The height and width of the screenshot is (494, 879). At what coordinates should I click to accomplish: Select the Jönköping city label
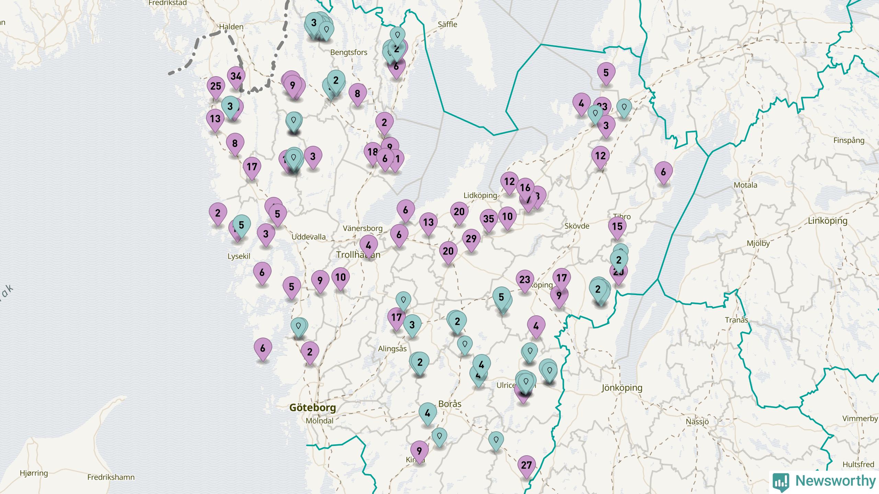click(x=622, y=388)
